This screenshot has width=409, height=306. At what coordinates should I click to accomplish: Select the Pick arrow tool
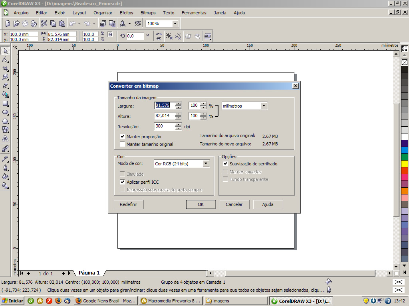point(5,51)
